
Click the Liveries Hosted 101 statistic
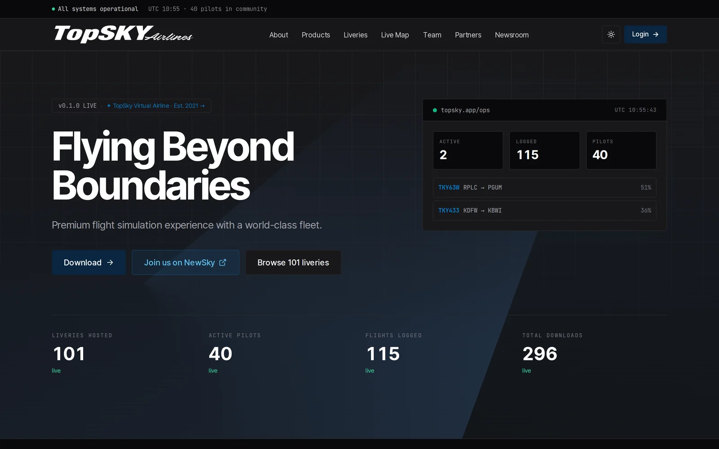pos(82,353)
